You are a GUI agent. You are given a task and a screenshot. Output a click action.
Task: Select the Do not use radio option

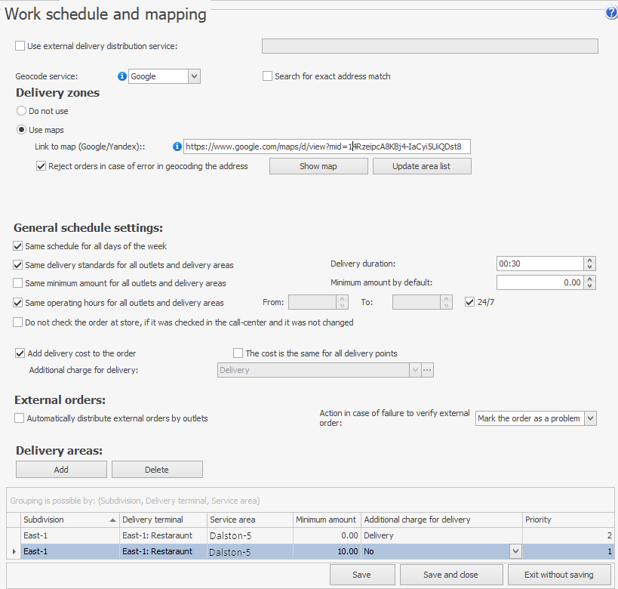22,111
